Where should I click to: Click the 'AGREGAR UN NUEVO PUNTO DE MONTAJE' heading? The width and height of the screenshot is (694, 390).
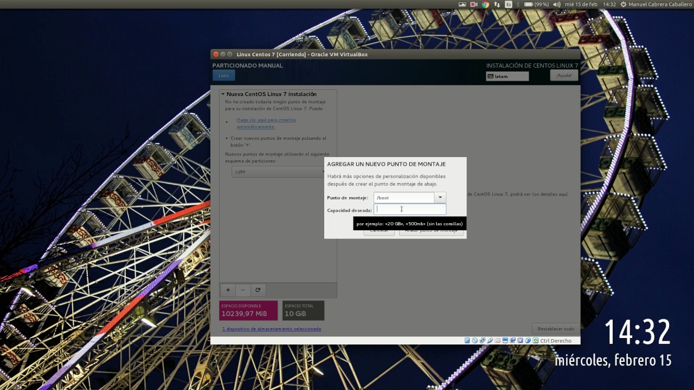pyautogui.click(x=387, y=164)
